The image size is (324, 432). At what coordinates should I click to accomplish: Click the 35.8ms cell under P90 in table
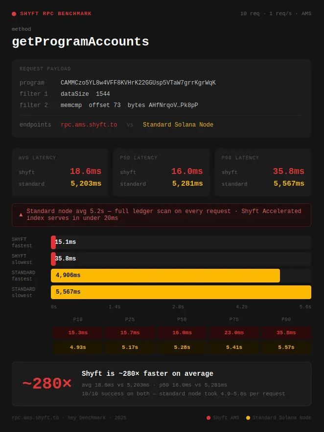[x=286, y=332]
